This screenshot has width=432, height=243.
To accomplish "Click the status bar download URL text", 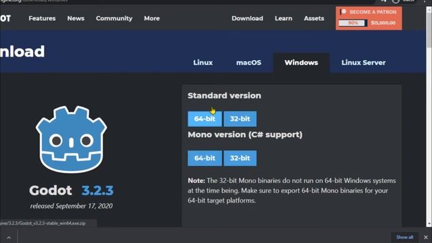I will tap(43, 223).
